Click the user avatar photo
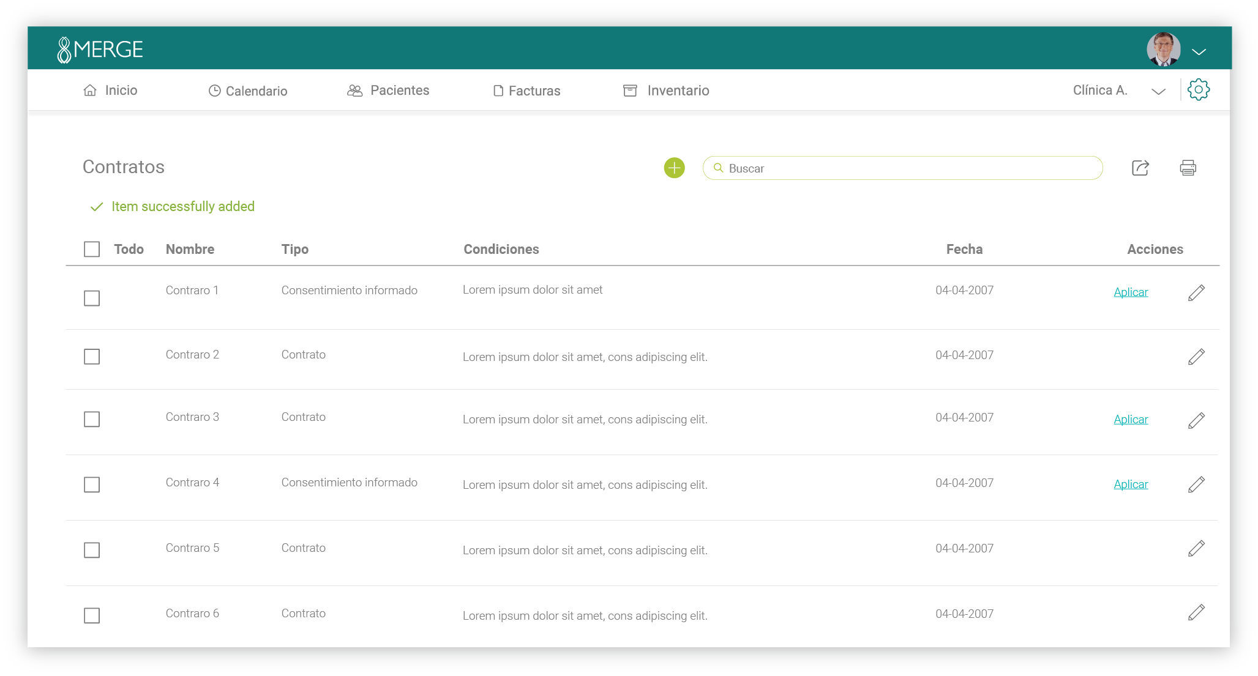 [1163, 50]
